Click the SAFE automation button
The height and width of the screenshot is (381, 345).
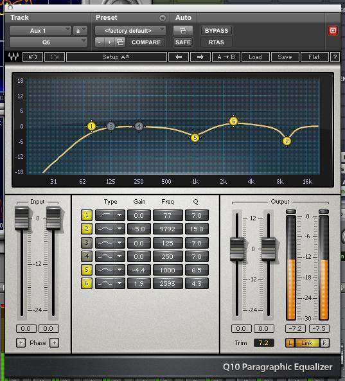click(x=183, y=42)
